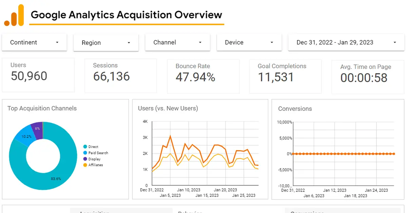The width and height of the screenshot is (407, 213).
Task: Select the Users scorecard
Action: tap(38, 75)
